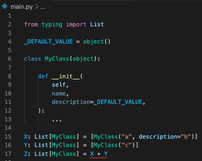Click the breadcrumb ellipsis symbol
Image resolution: width=202 pixels, height=161 pixels.
[x=43, y=8]
